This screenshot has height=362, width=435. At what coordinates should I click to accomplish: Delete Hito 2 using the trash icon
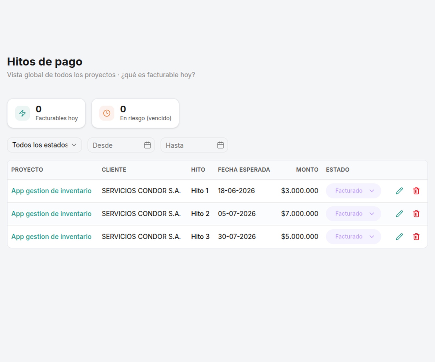pyautogui.click(x=416, y=214)
